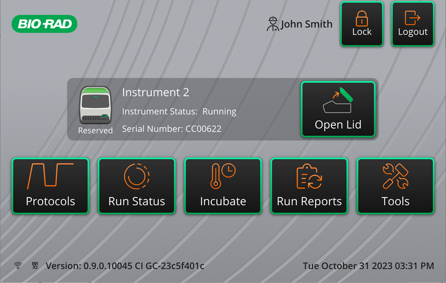The width and height of the screenshot is (446, 283).
Task: Click the John Smith user name
Action: [307, 24]
